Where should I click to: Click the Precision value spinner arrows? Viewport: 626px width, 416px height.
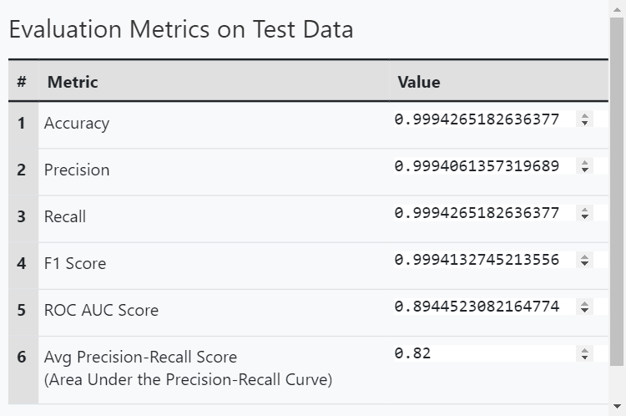(584, 166)
